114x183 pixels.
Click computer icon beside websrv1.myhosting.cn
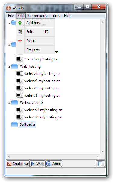click(20, 73)
